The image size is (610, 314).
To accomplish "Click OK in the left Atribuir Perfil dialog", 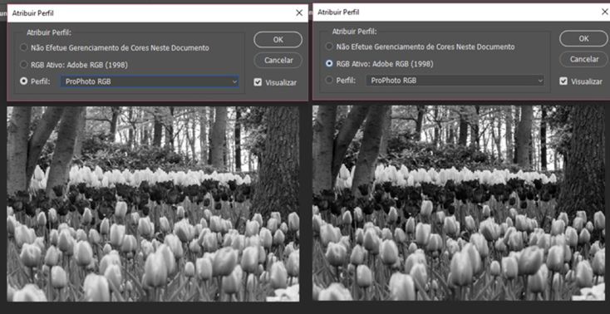I will click(278, 40).
